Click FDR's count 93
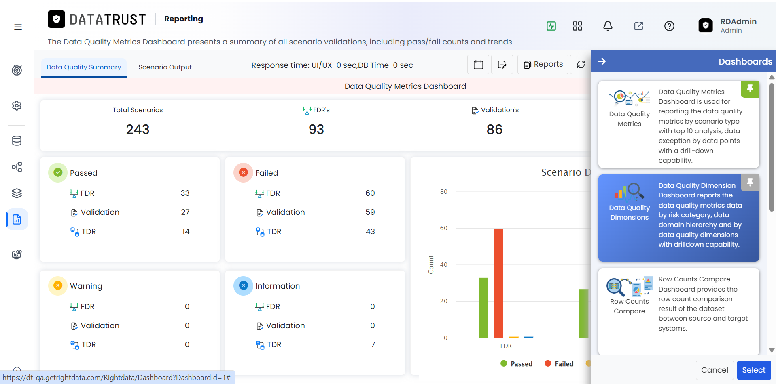Image resolution: width=776 pixels, height=384 pixels. (x=316, y=129)
